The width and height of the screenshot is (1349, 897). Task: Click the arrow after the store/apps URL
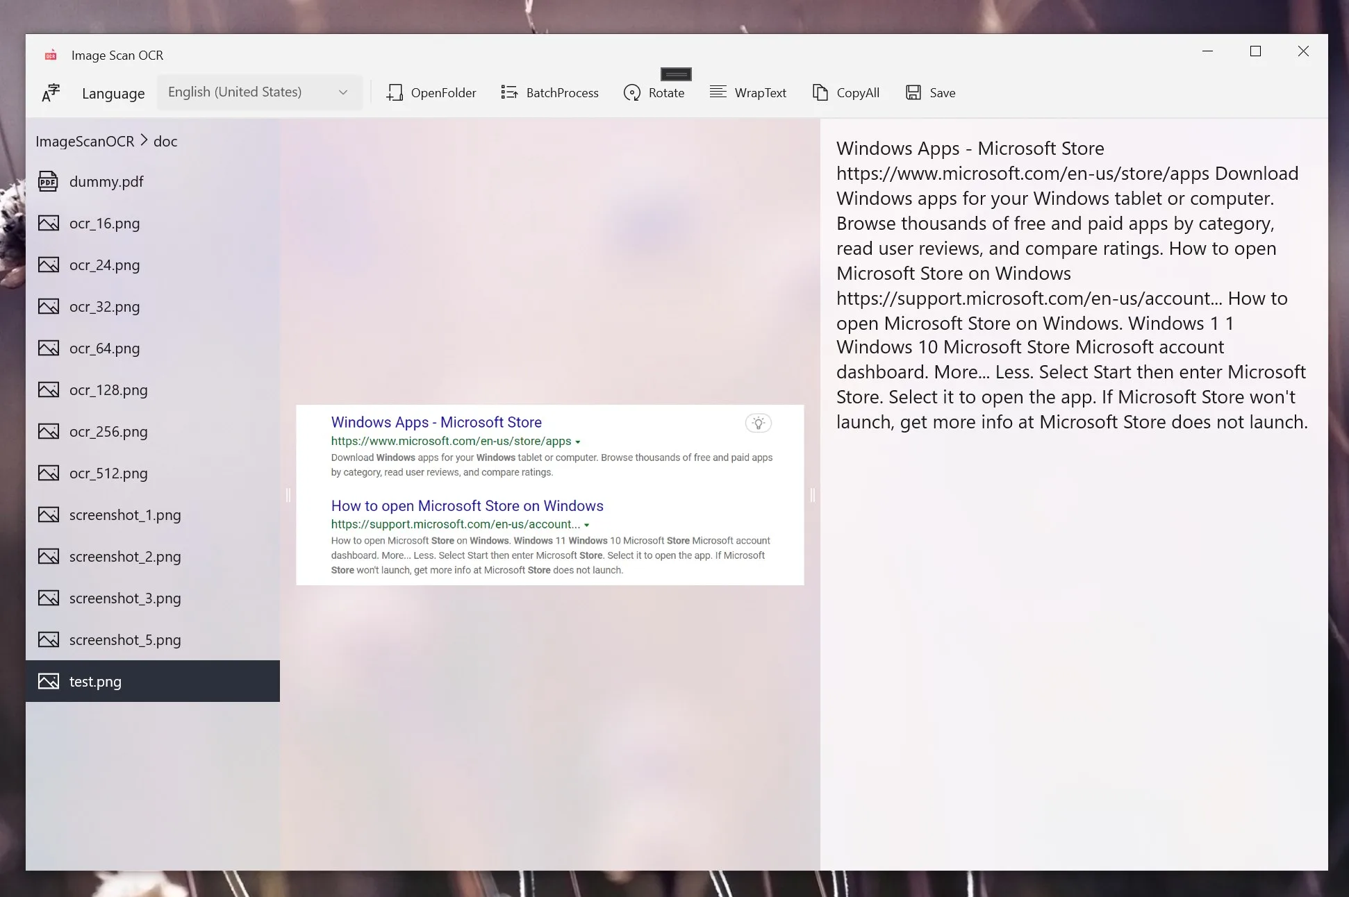[578, 442]
